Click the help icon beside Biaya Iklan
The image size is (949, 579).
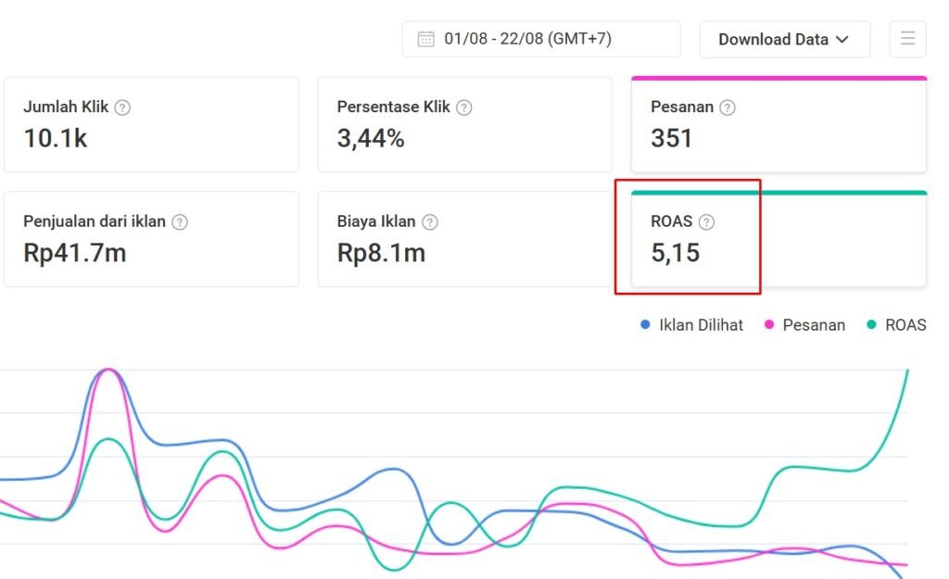430,222
